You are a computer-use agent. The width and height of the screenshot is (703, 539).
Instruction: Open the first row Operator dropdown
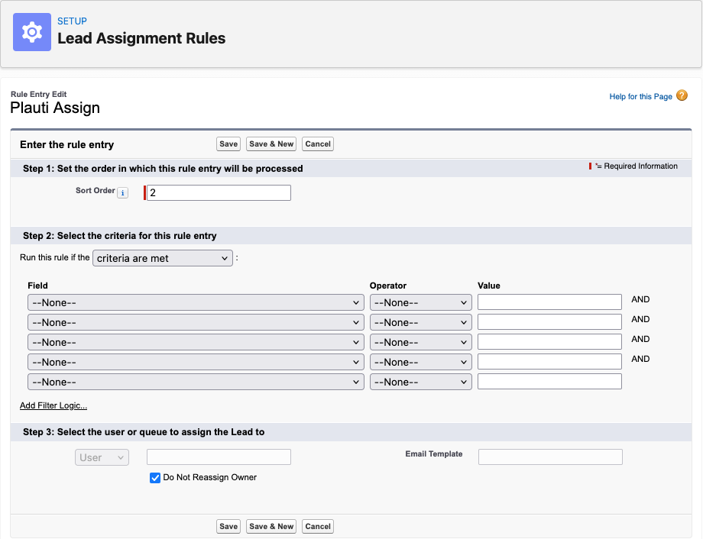[420, 302]
